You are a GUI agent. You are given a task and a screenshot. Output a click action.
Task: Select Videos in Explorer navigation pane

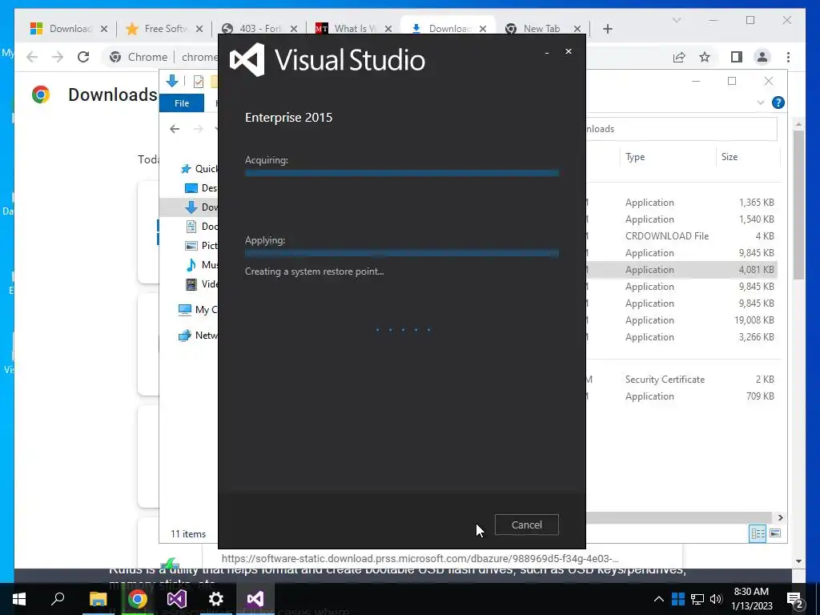(x=201, y=284)
